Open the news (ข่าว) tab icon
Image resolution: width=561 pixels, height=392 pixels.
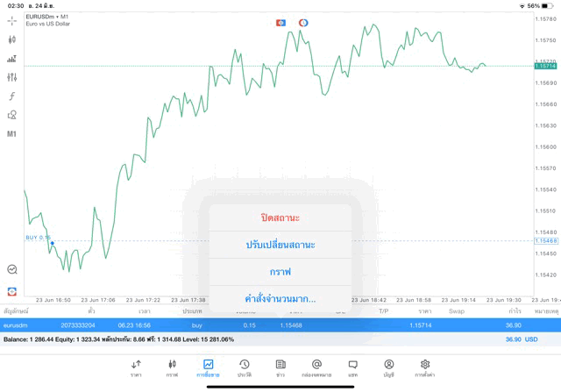[280, 367]
